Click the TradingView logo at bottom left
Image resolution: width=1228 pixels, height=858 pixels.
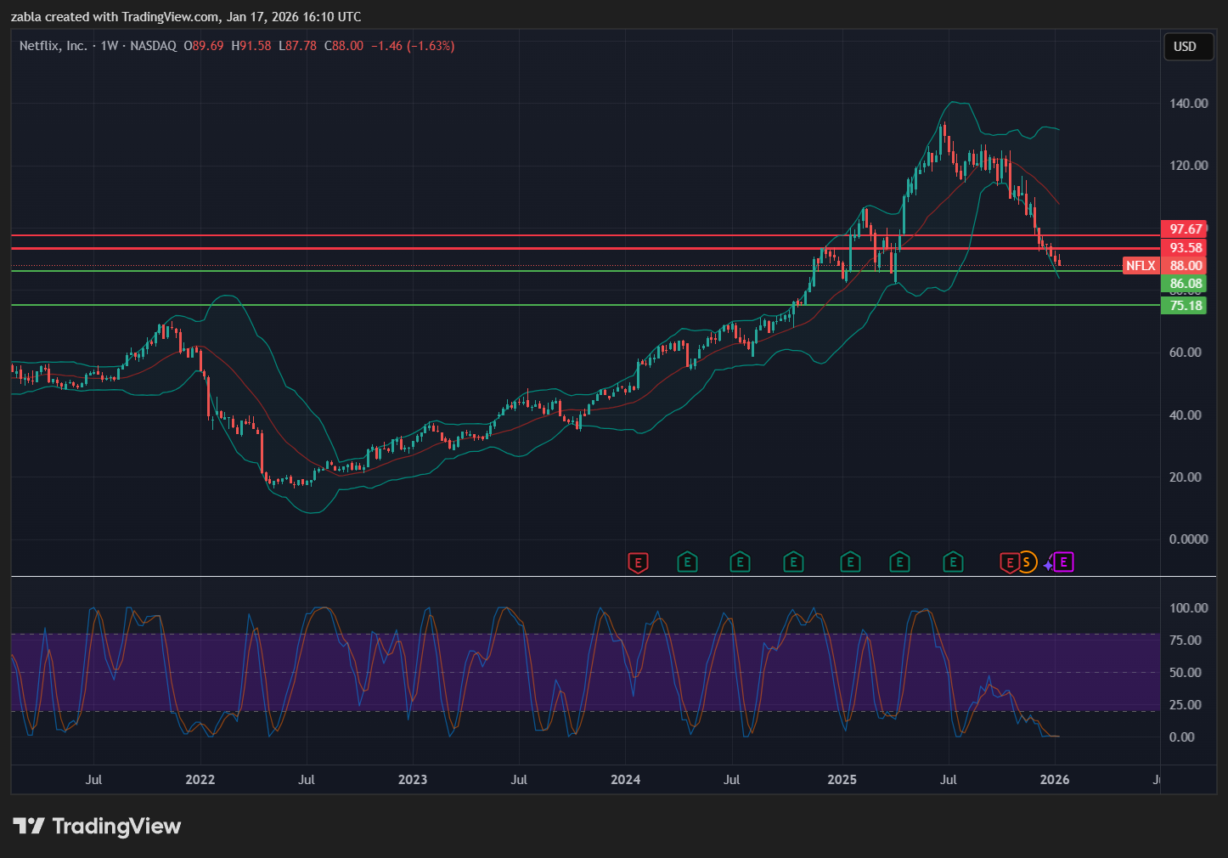[97, 826]
